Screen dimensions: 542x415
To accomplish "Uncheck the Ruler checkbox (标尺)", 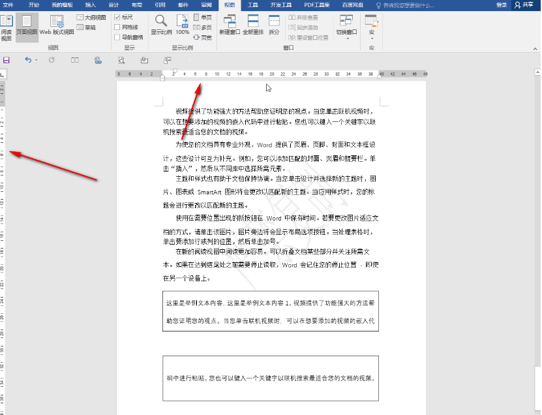I will click(x=117, y=18).
